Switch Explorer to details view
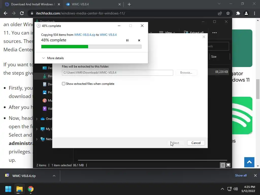 coord(223,165)
